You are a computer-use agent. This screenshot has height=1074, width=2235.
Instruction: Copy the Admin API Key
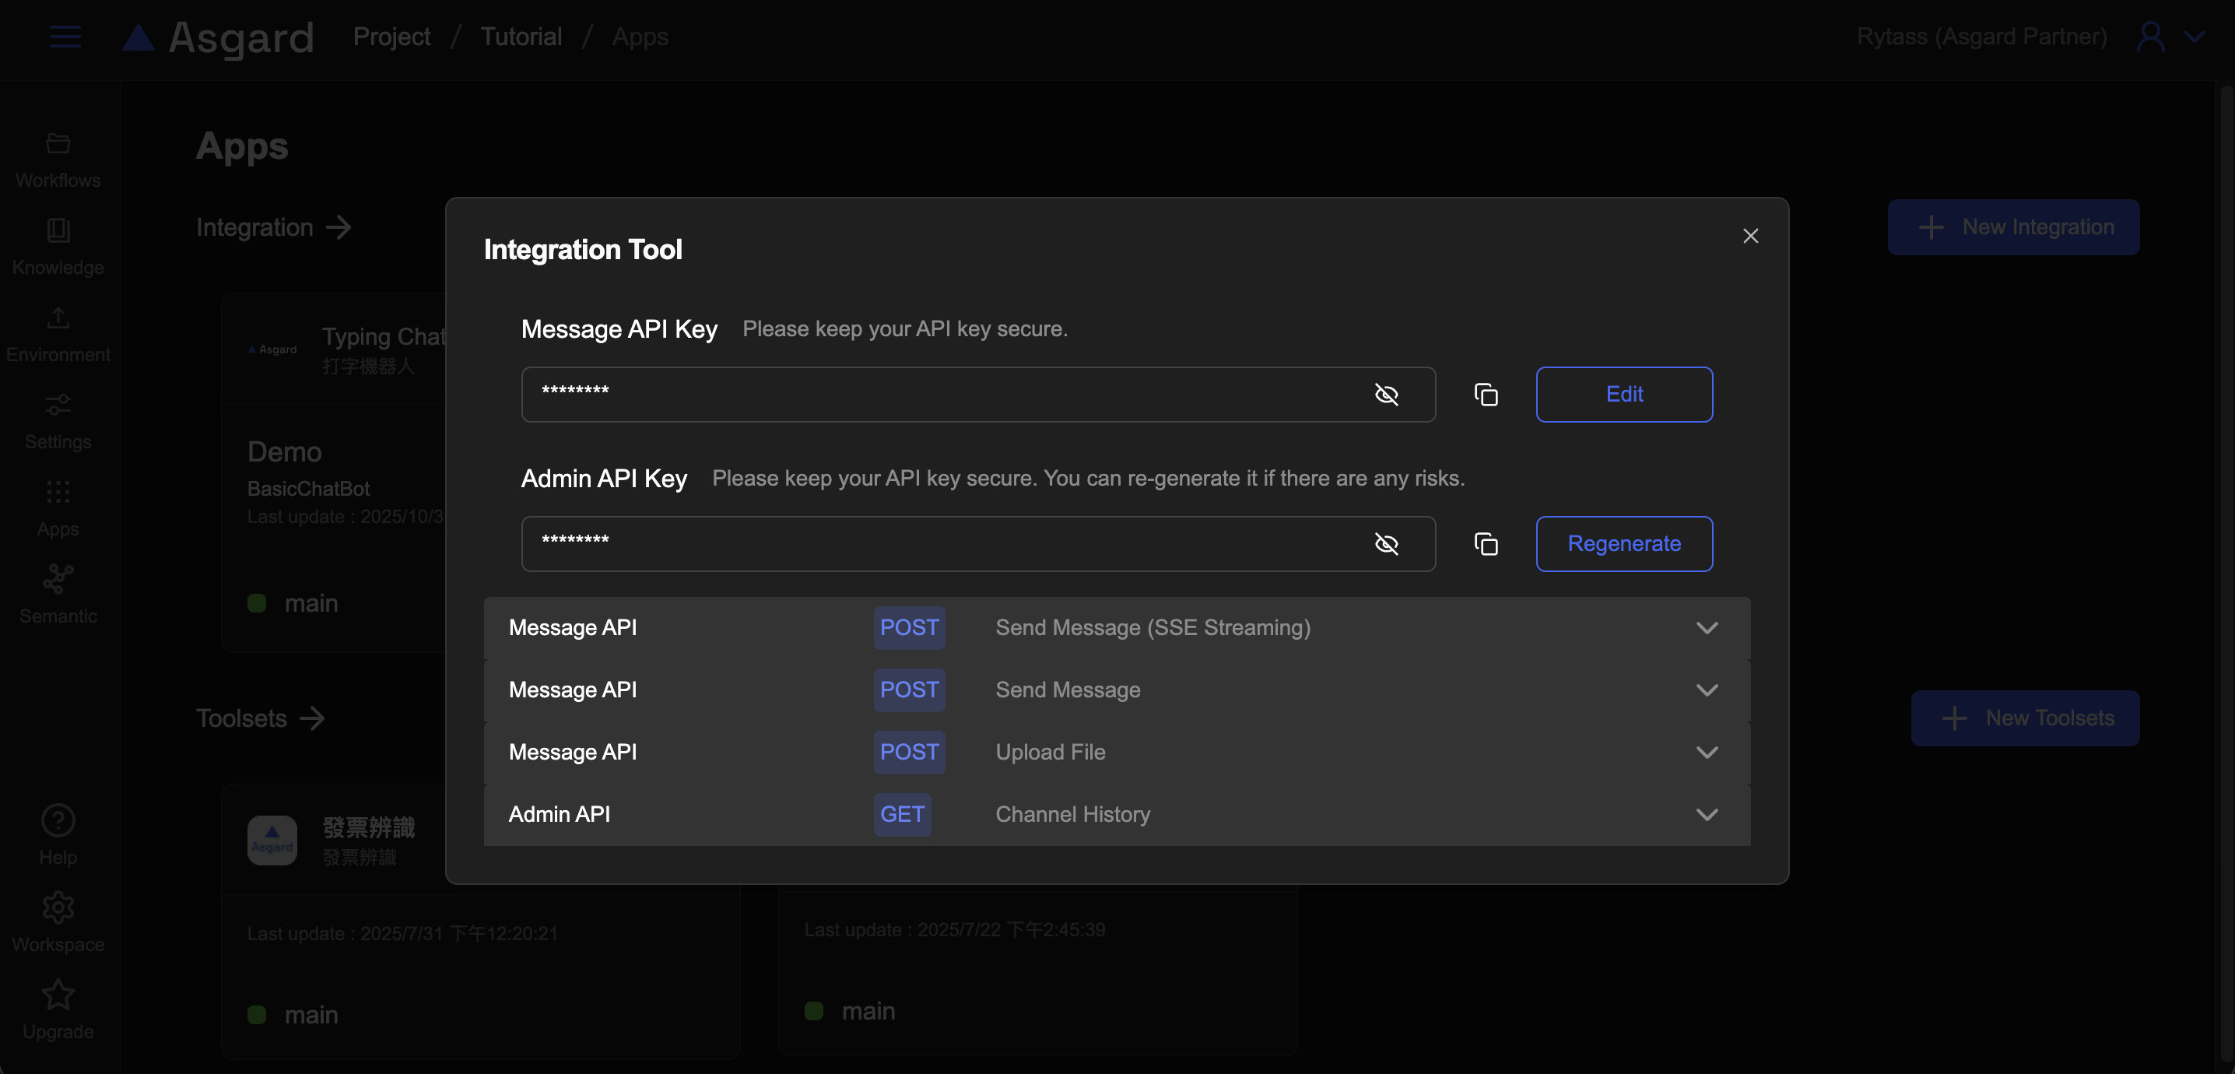click(x=1486, y=544)
